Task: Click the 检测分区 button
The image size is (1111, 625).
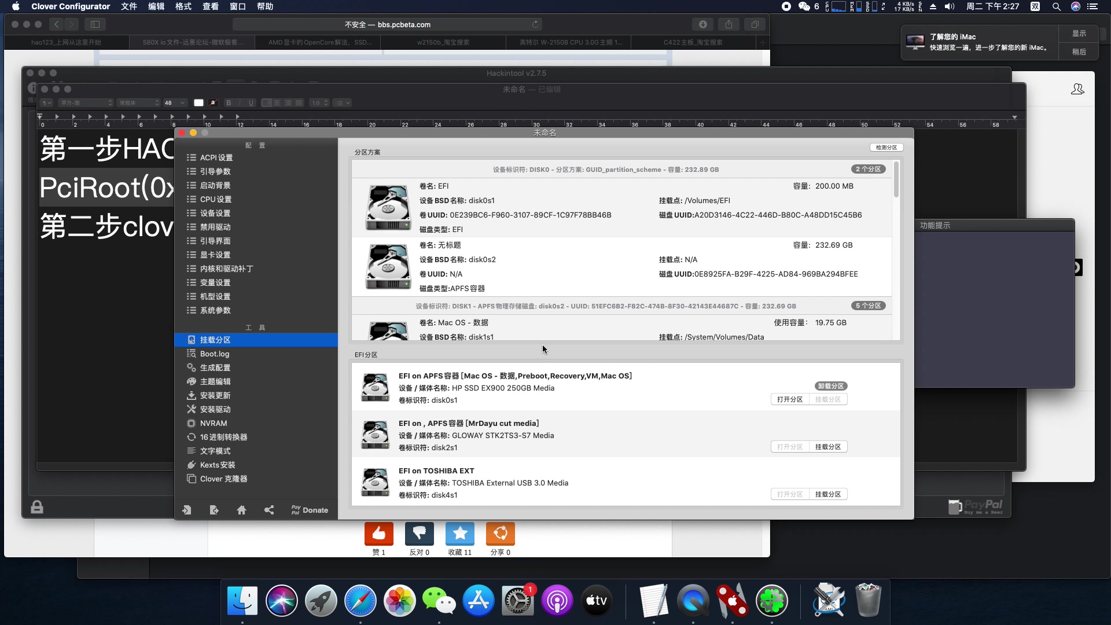Action: (886, 148)
